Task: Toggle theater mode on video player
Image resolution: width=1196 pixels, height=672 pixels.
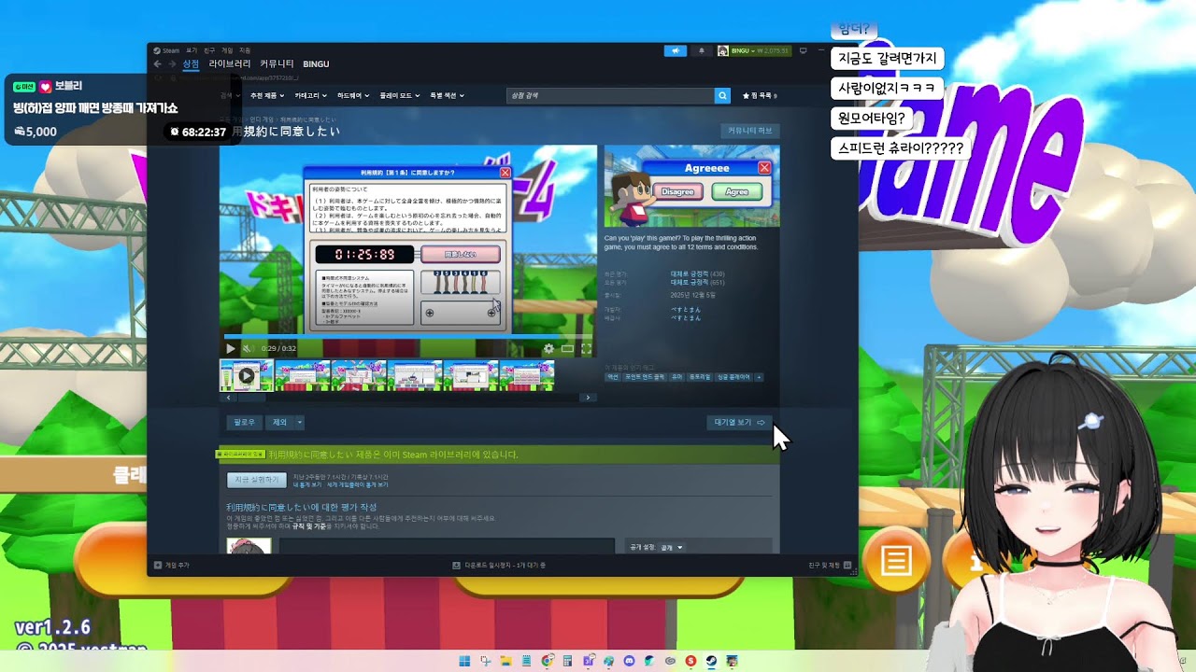Action: tap(567, 348)
